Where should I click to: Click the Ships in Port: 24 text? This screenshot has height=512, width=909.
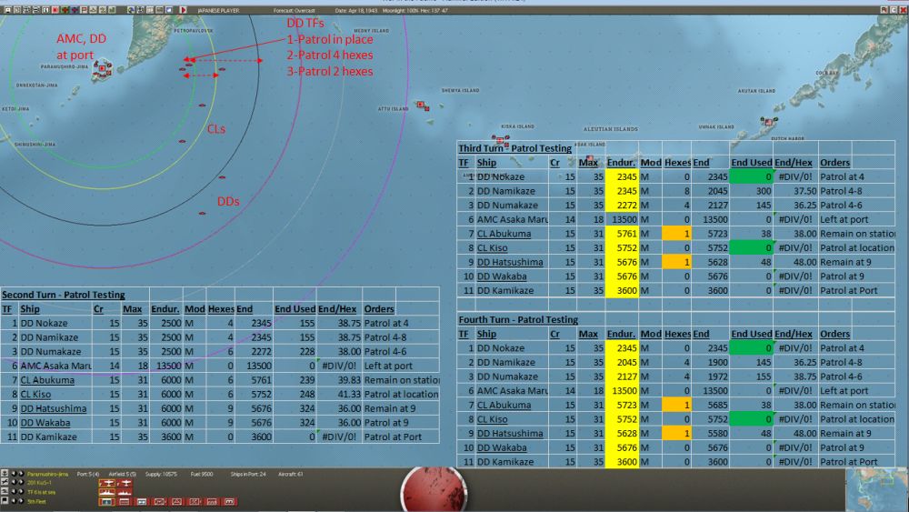248,475
